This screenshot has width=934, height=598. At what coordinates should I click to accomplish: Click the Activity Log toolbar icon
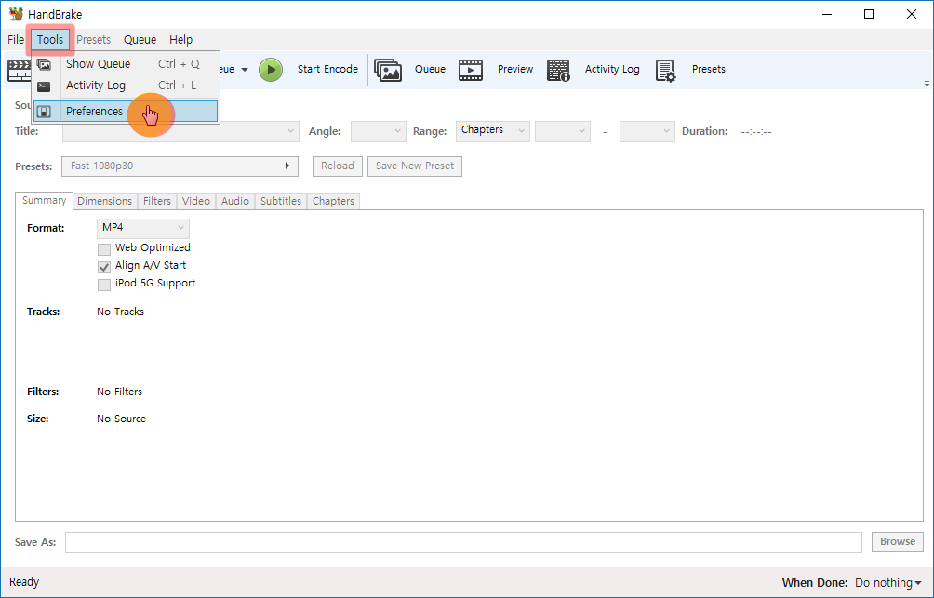[558, 70]
